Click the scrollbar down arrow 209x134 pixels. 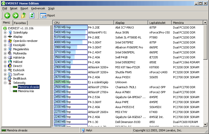[x=205, y=125]
